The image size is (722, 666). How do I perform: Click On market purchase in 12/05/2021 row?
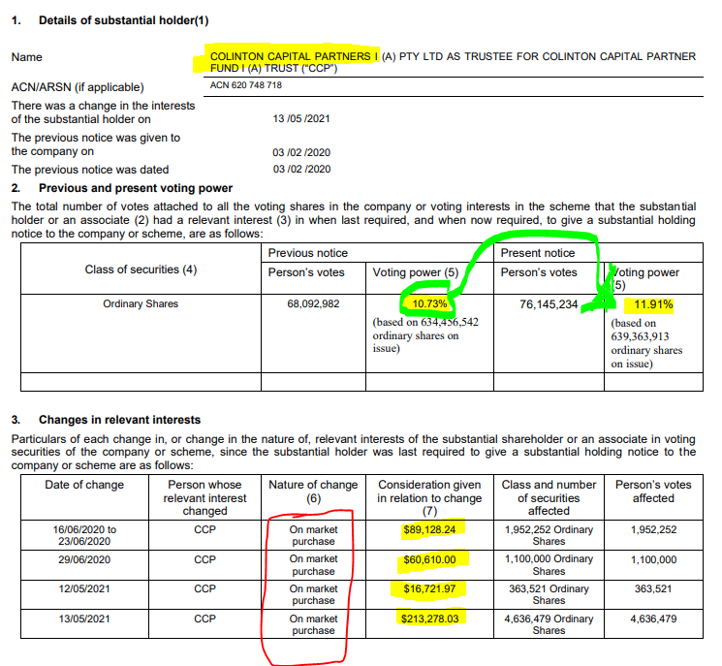click(x=313, y=594)
